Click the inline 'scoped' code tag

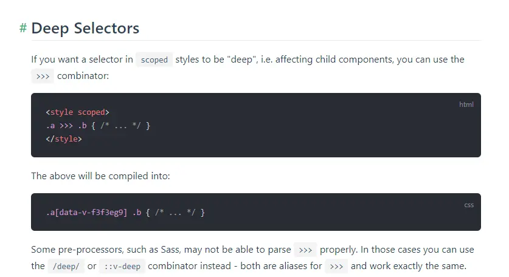tap(154, 60)
